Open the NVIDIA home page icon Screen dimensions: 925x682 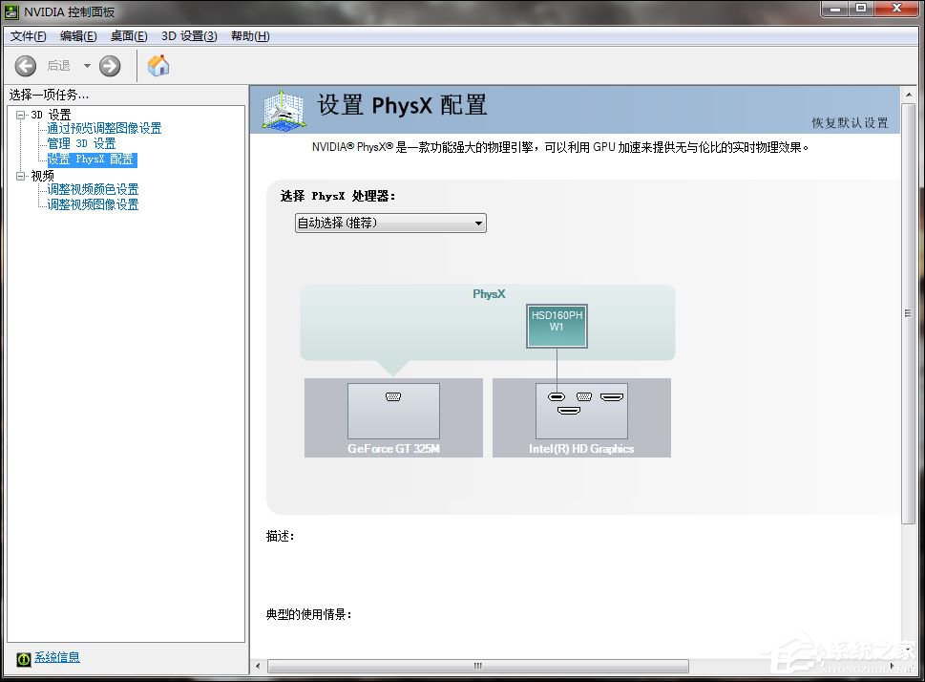point(158,65)
